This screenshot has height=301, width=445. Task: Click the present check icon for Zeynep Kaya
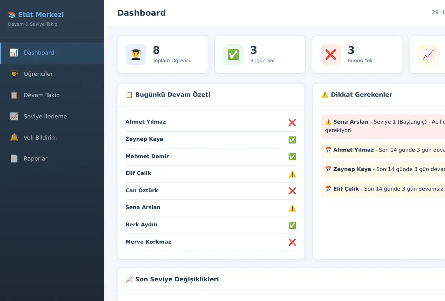(292, 140)
